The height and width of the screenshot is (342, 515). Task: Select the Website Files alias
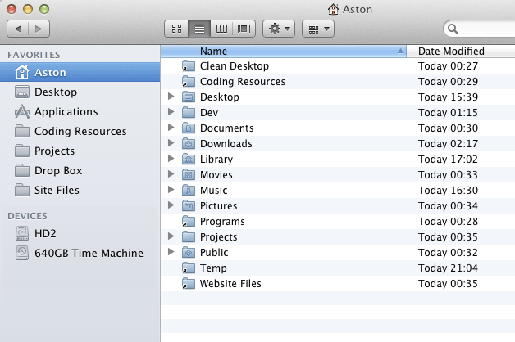(x=188, y=284)
